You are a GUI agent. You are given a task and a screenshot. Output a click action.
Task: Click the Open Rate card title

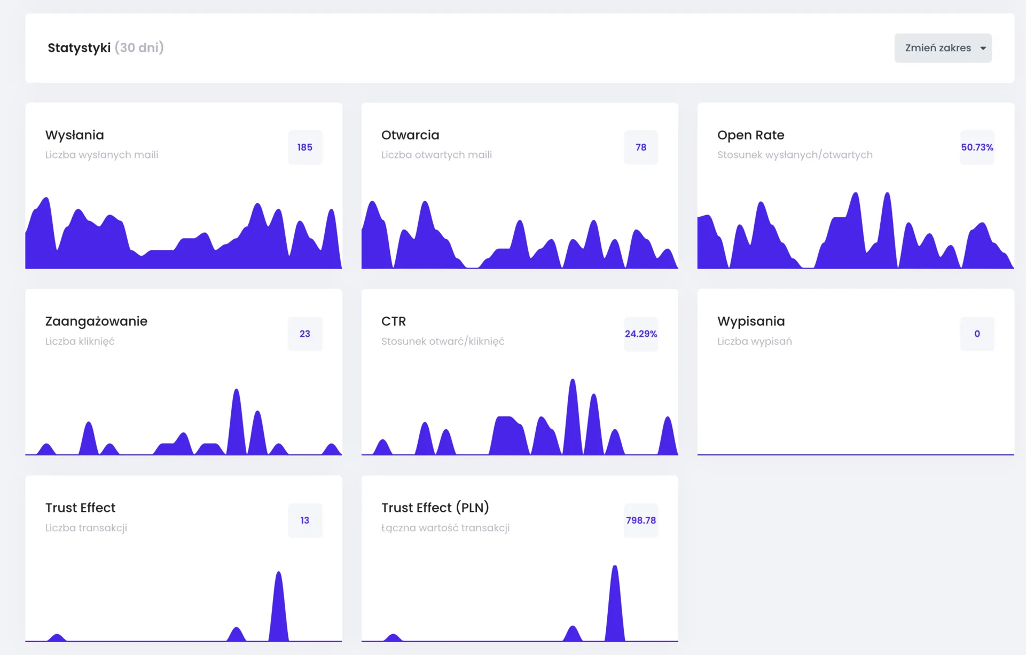[x=751, y=135]
